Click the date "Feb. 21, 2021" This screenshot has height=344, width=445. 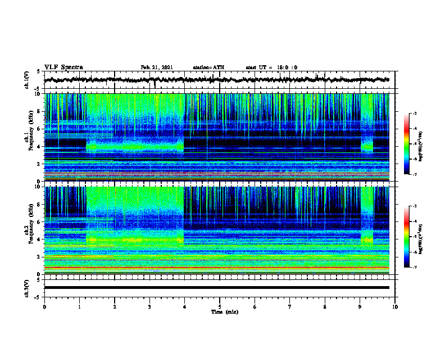point(157,67)
